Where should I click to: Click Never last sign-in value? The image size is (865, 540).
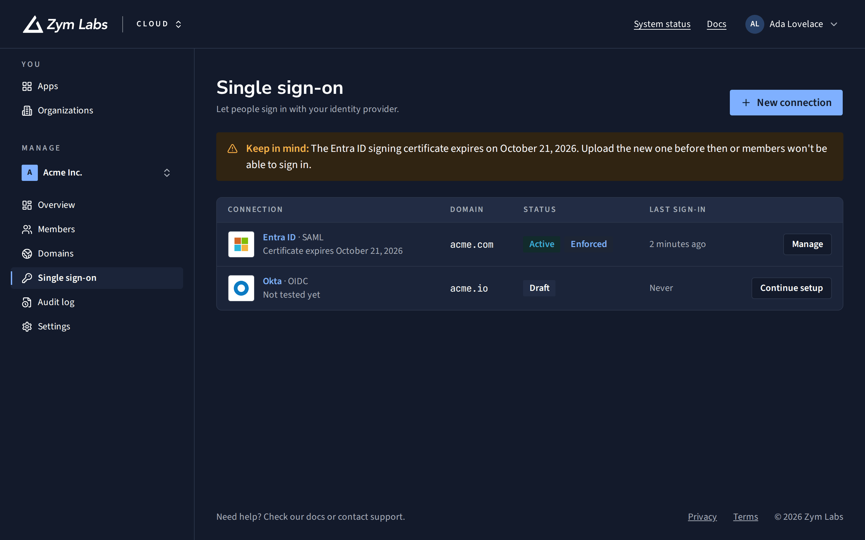click(x=661, y=288)
